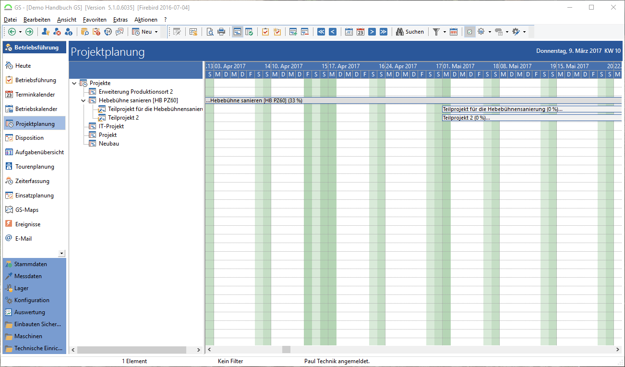The width and height of the screenshot is (625, 367).
Task: Click the add row (green plus) icon
Action: (293, 32)
